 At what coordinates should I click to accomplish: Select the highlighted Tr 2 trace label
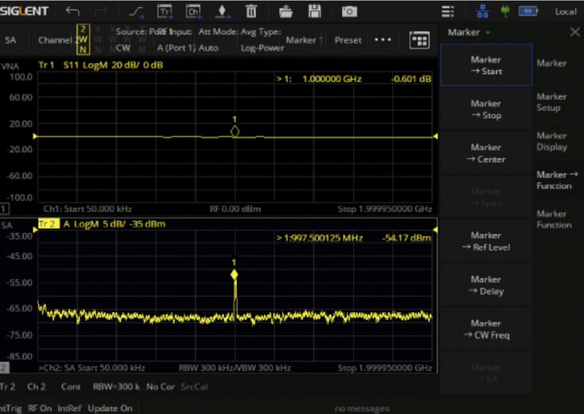[x=49, y=224]
